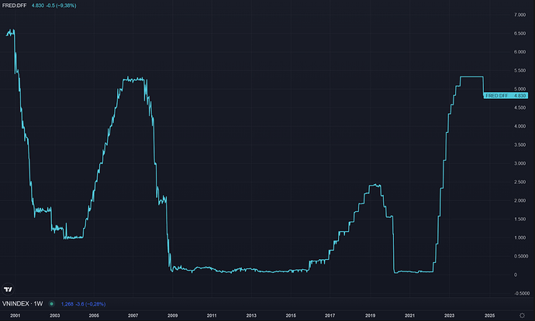Click the 2005 year on time axis
This screenshot has width=535, height=321.
click(x=94, y=316)
